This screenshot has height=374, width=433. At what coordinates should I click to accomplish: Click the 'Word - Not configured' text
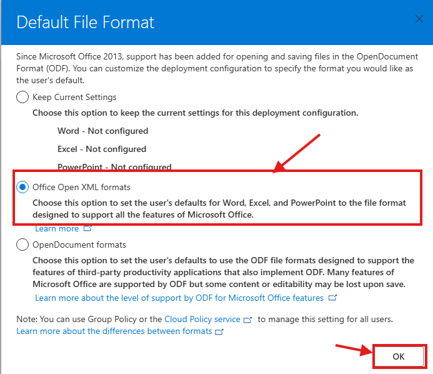pyautogui.click(x=102, y=131)
